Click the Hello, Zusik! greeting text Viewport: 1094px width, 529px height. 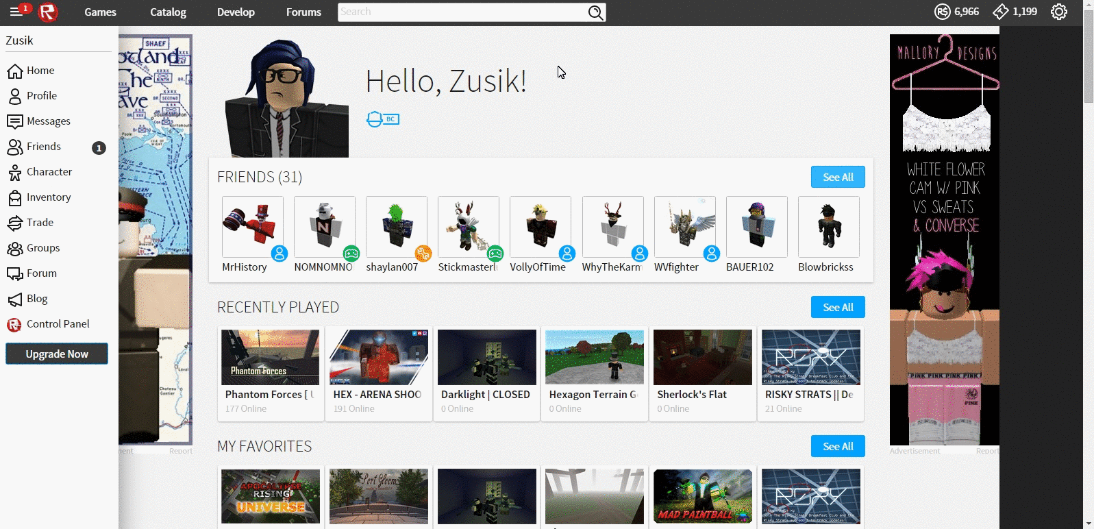[x=446, y=82]
